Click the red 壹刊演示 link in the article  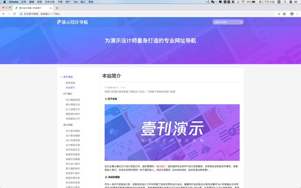161,166
